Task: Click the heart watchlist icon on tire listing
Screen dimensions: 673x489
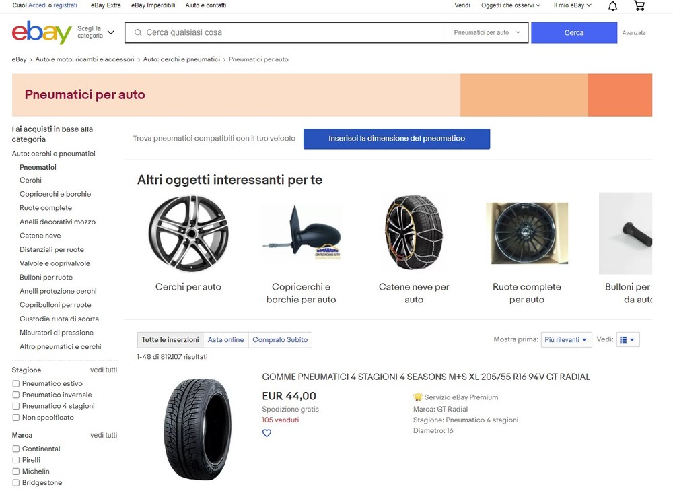Action: [x=267, y=433]
